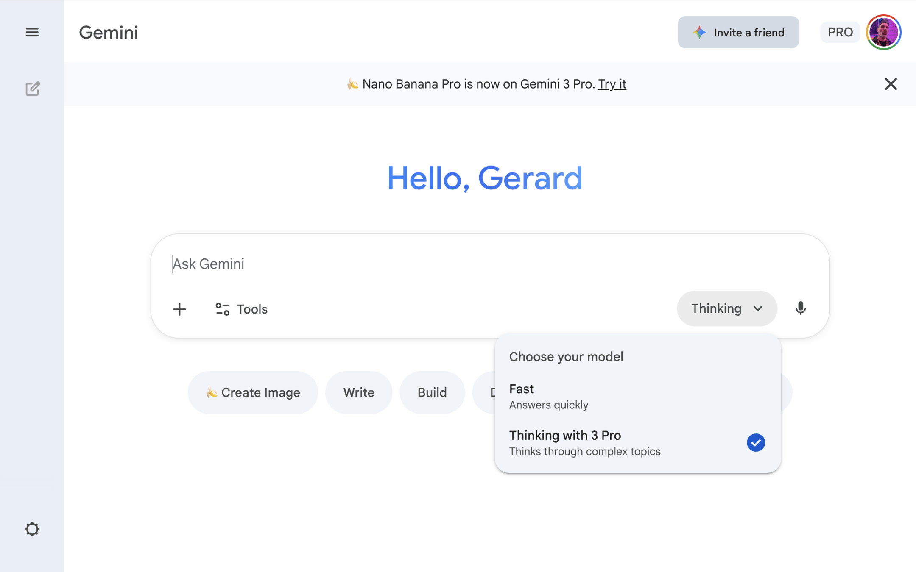Click the microphone voice input icon
Screen dimensions: 916x572
click(800, 308)
